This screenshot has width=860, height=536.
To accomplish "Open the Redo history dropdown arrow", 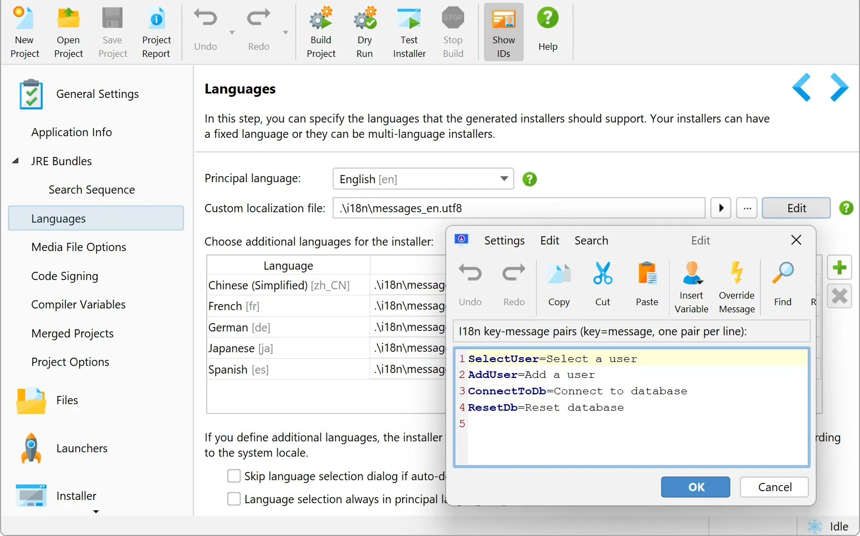I will pyautogui.click(x=285, y=33).
